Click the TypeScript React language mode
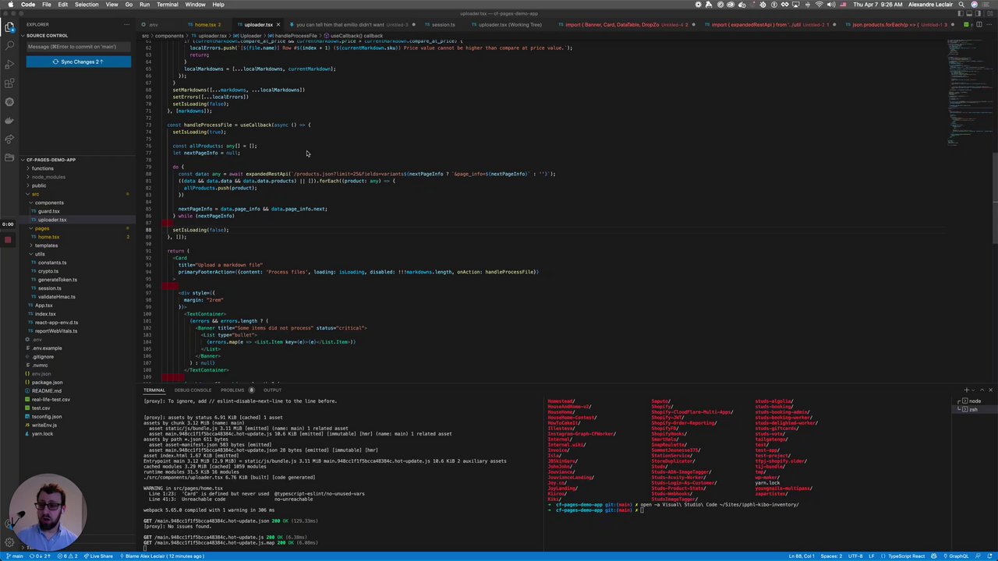Screen dimensions: 998x561 905,556
